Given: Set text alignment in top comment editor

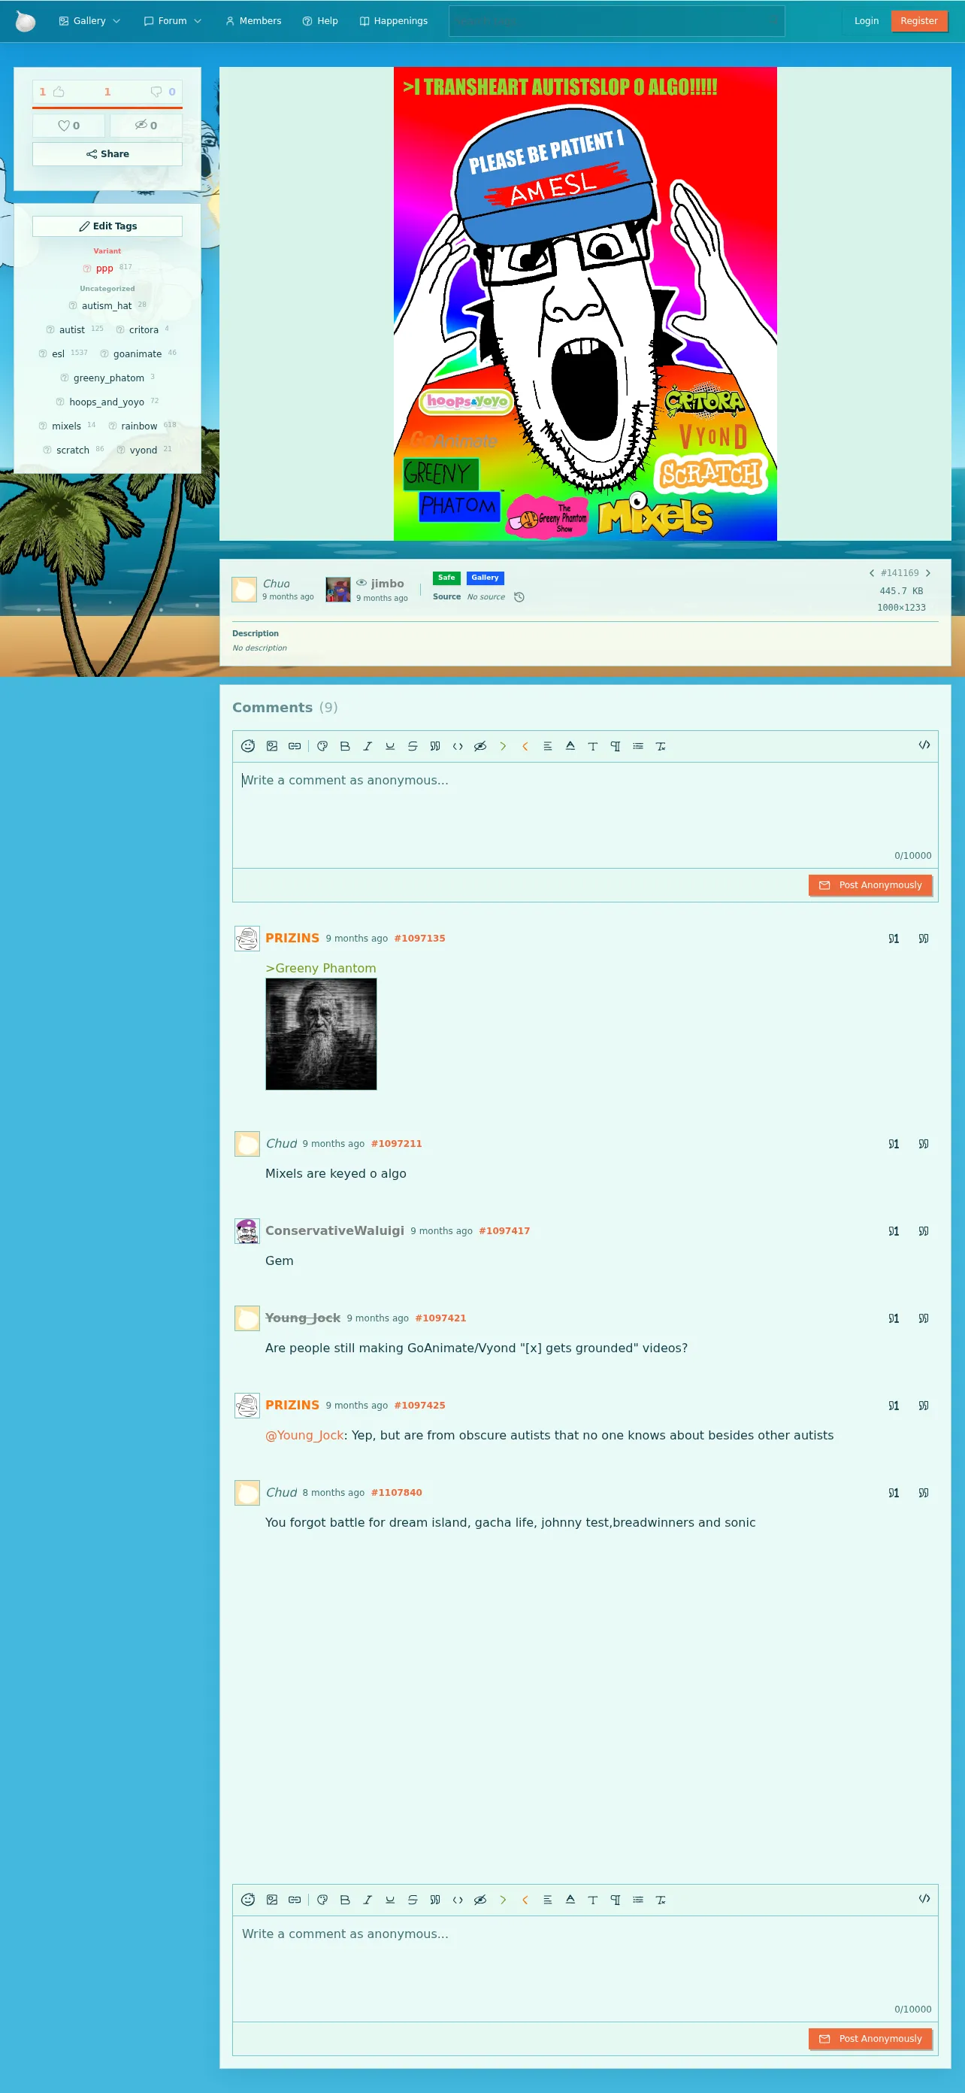Looking at the screenshot, I should [x=547, y=746].
